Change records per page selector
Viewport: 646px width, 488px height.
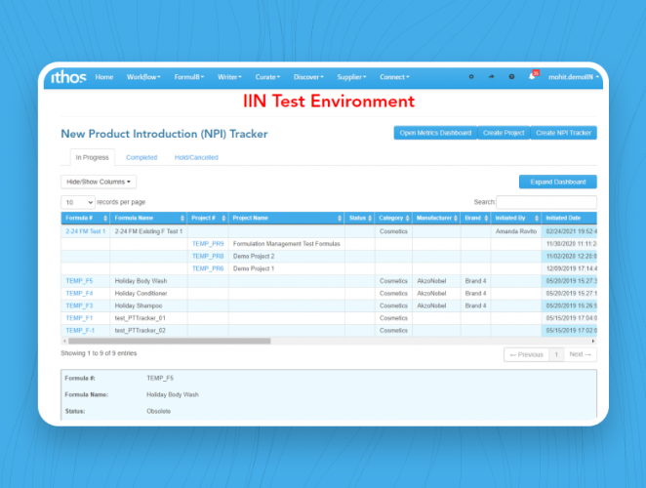(78, 202)
